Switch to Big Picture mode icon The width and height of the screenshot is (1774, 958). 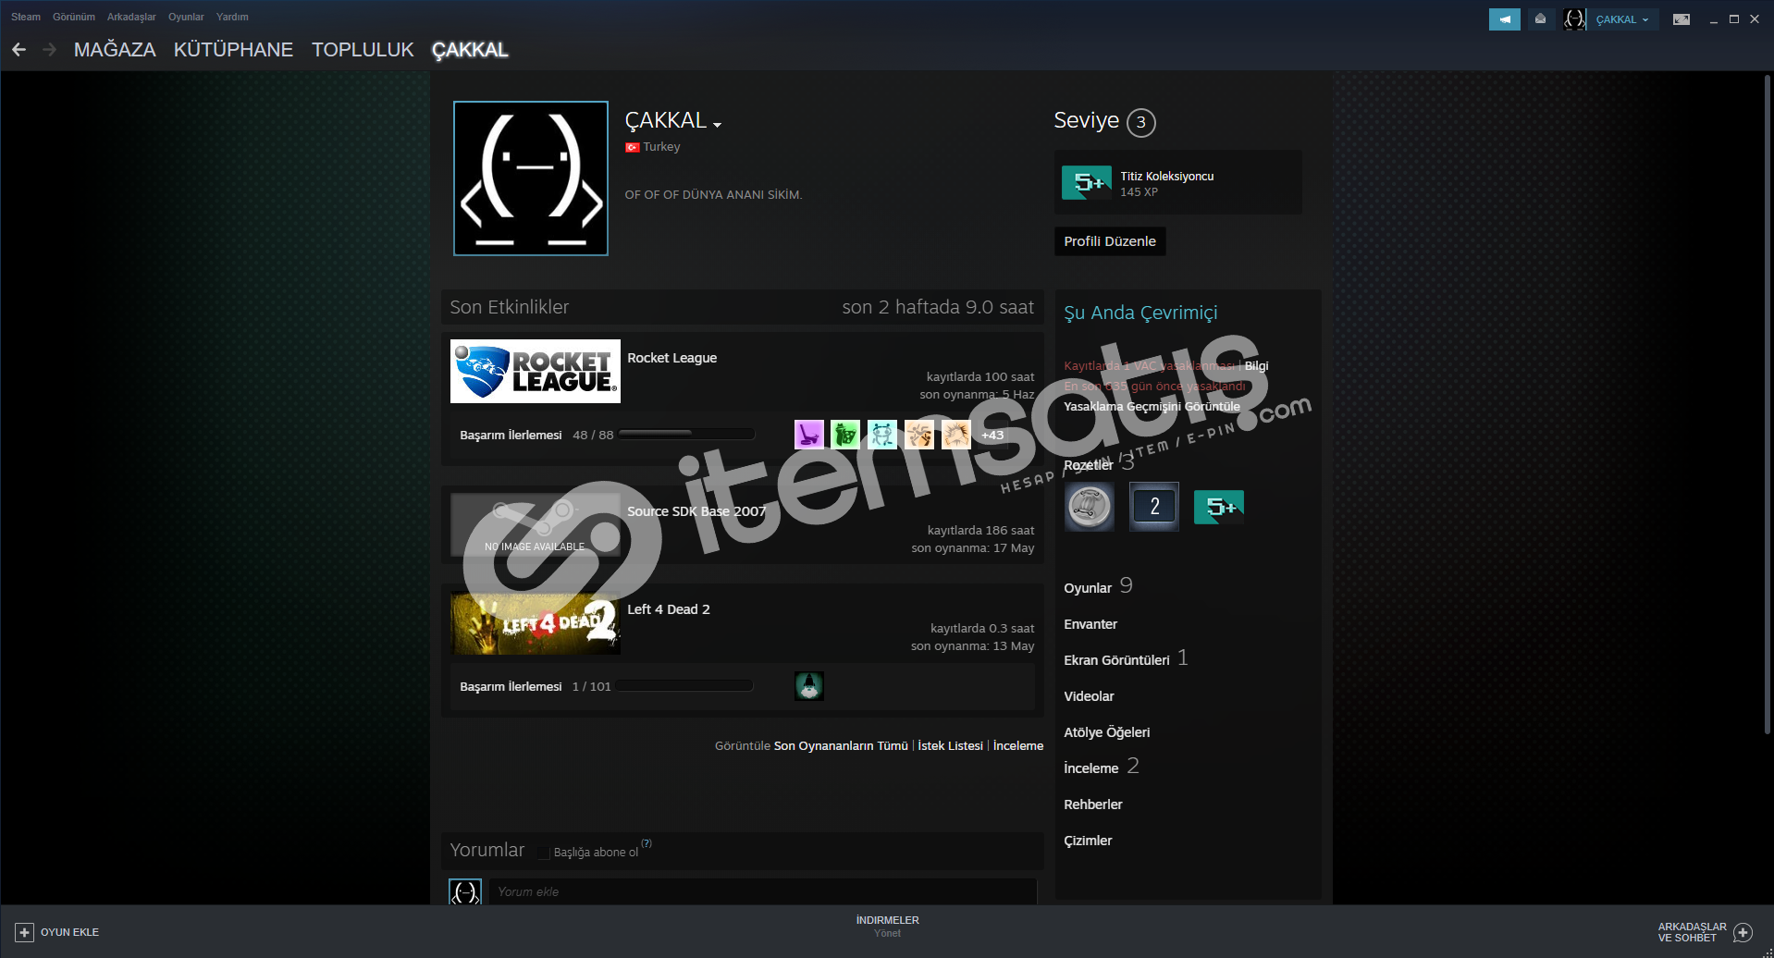(1682, 19)
